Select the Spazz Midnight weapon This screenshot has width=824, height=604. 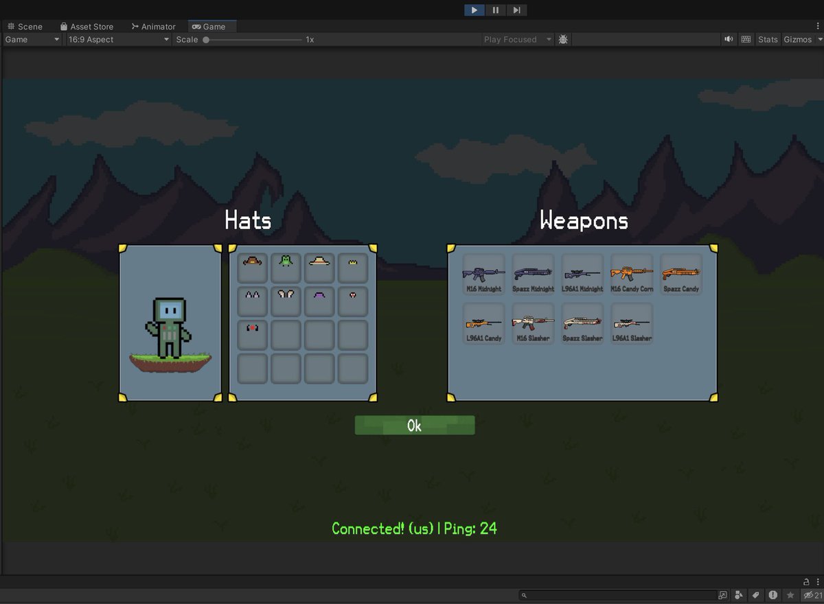pyautogui.click(x=534, y=275)
